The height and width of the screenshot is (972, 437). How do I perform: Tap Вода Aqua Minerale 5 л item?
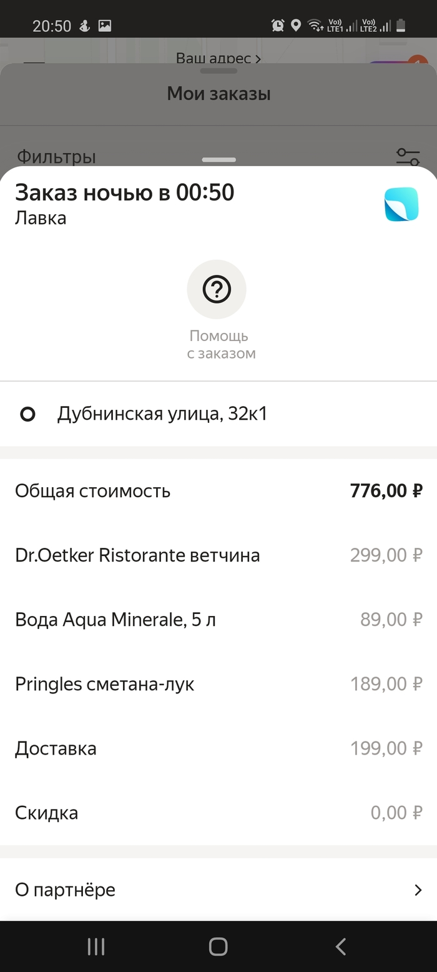click(x=115, y=620)
